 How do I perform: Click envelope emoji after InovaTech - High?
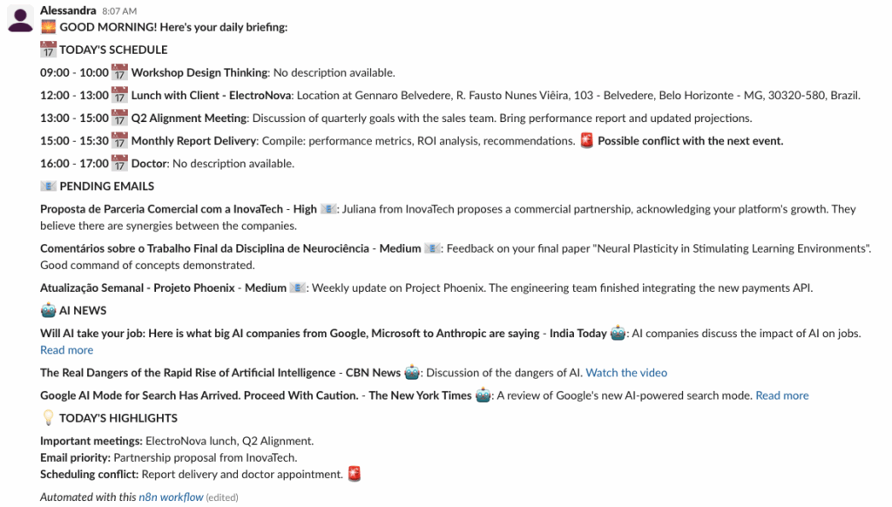tap(328, 209)
